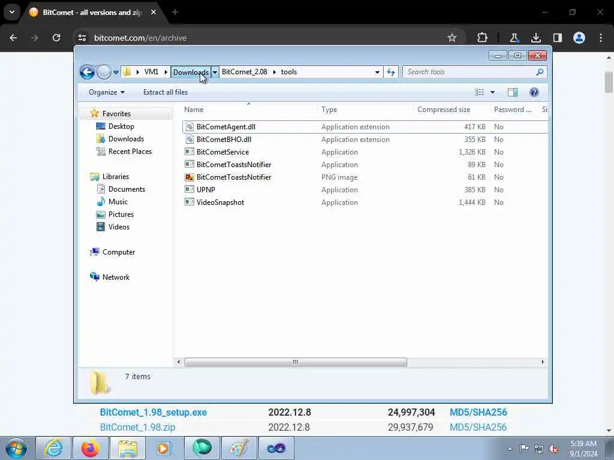This screenshot has height=460, width=614.
Task: Select Libraries in the navigation pane
Action: point(116,177)
